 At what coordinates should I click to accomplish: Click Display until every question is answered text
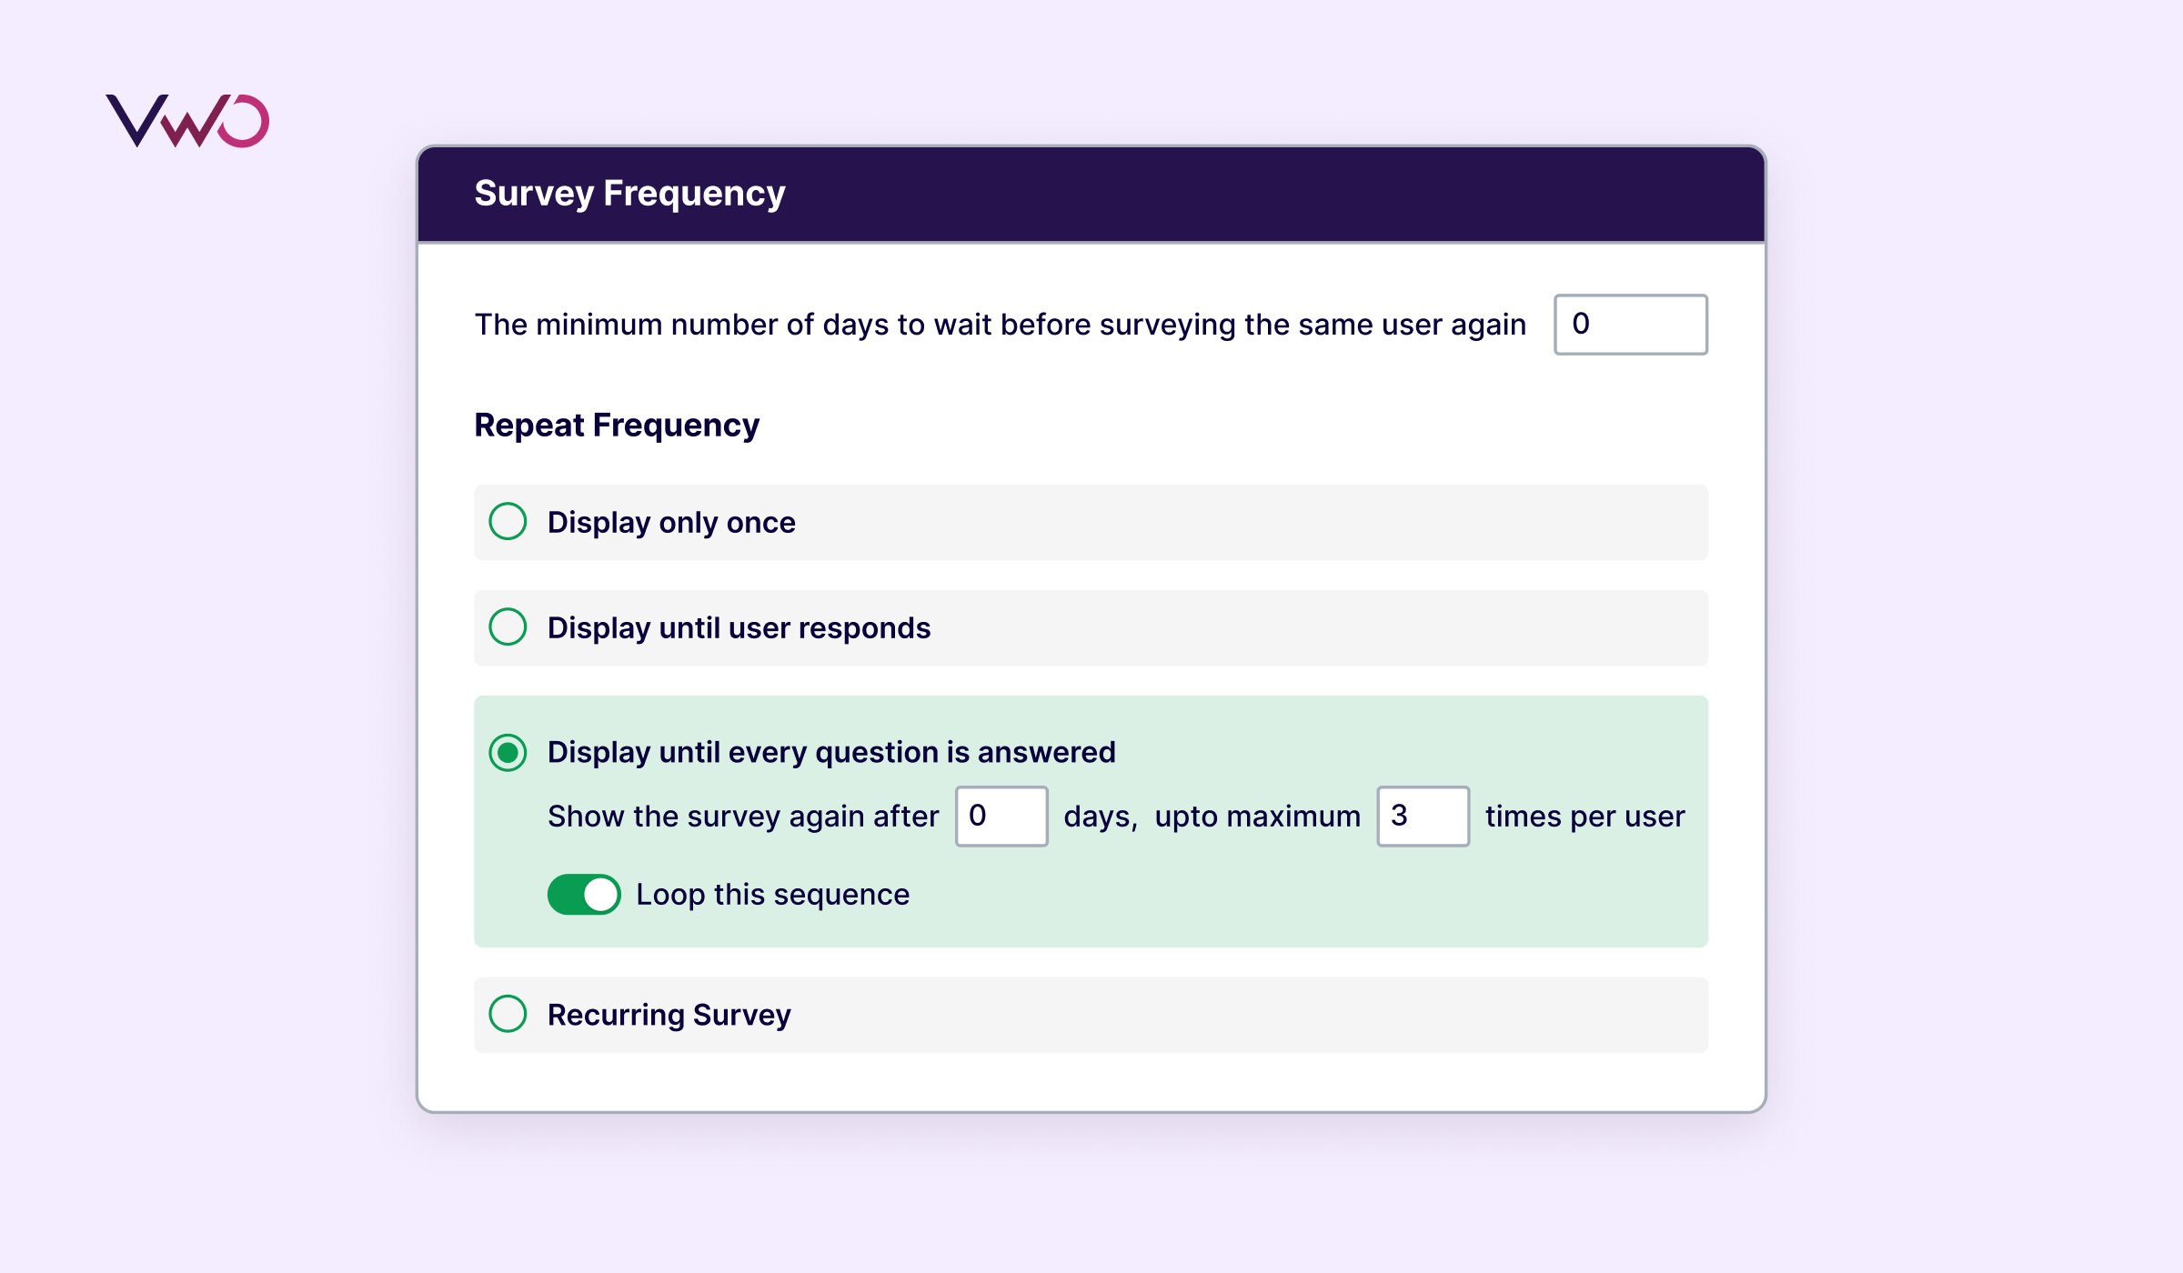click(x=831, y=753)
